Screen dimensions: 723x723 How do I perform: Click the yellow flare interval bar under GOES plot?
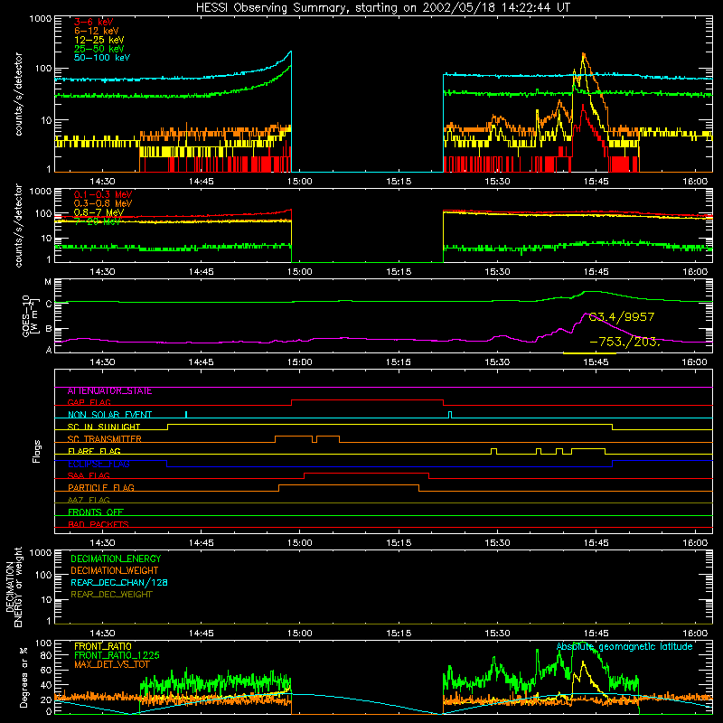point(590,353)
